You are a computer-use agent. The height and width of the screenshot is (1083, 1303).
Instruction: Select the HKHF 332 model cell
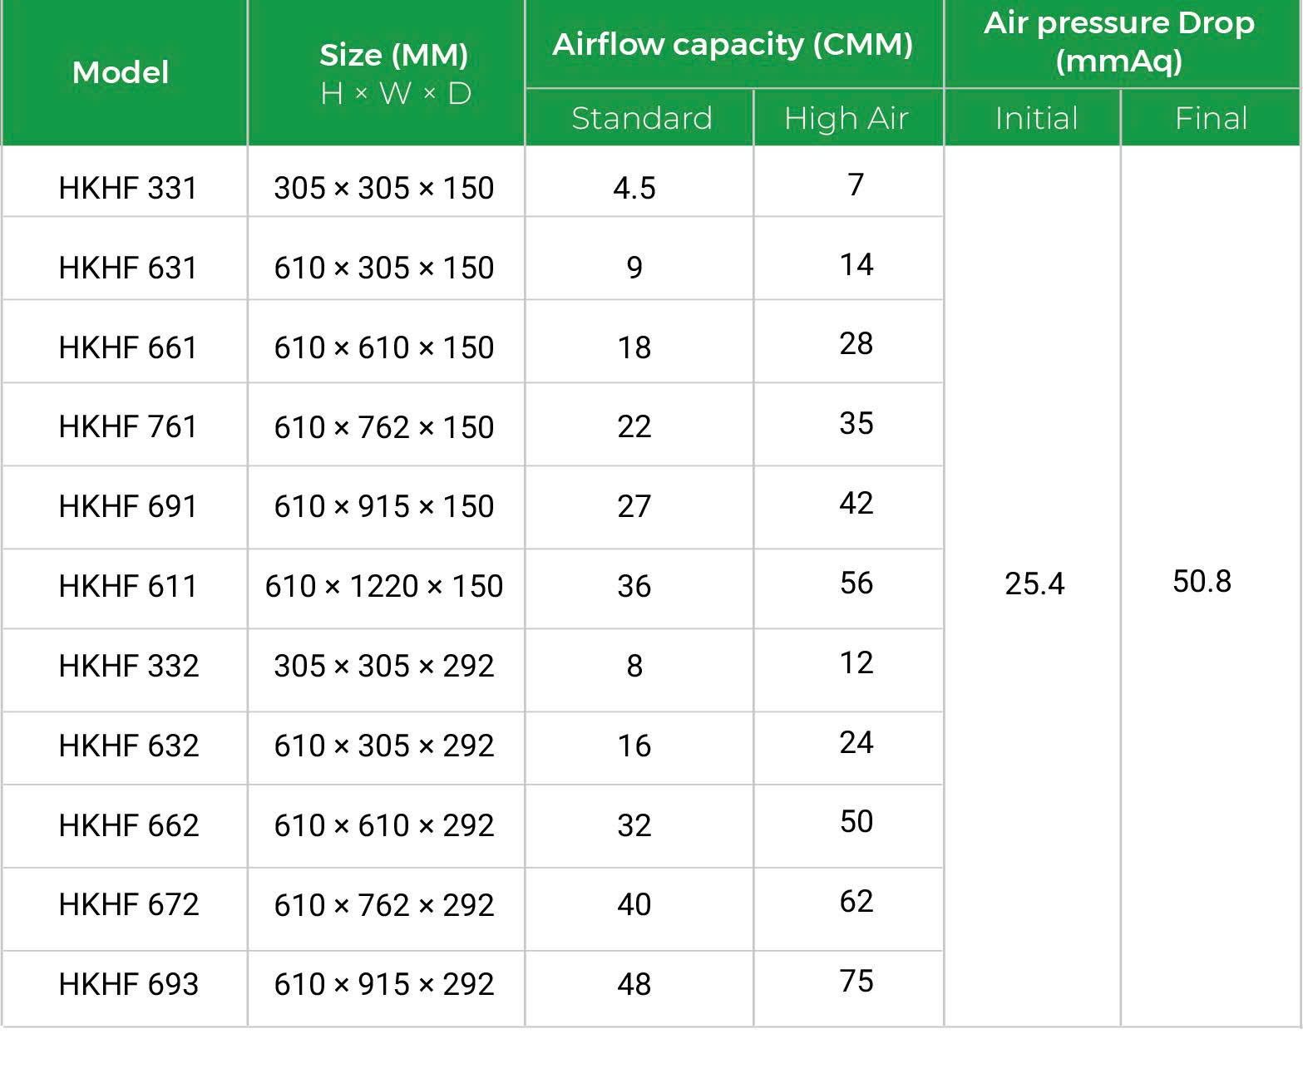(x=129, y=666)
